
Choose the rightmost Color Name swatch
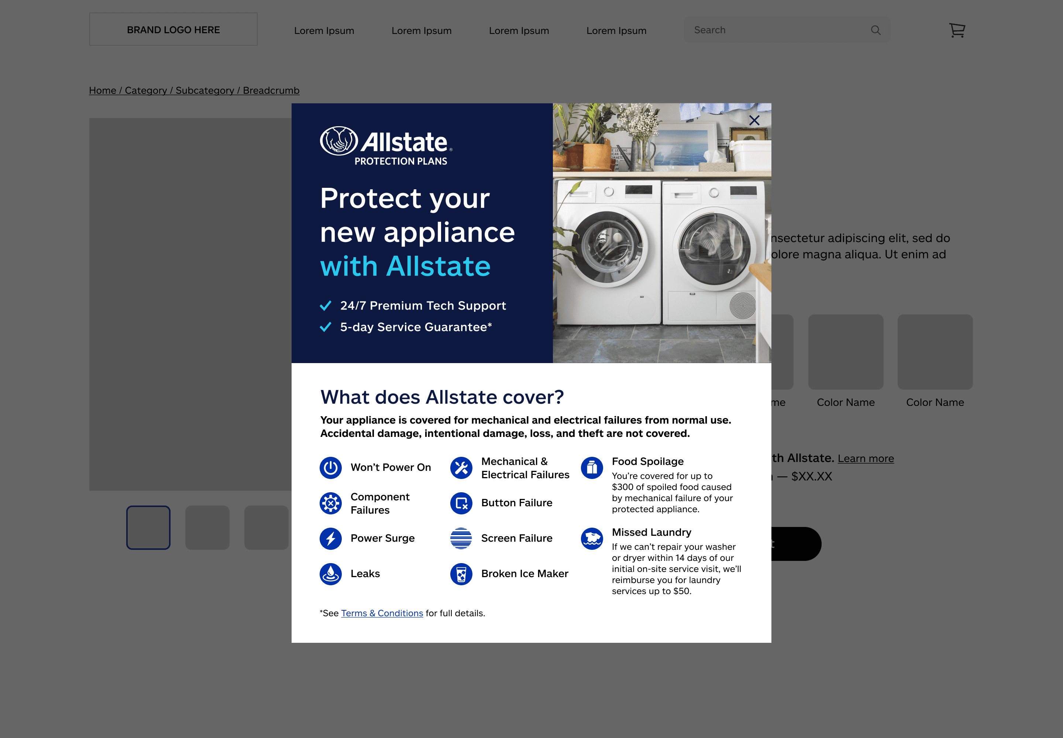935,352
